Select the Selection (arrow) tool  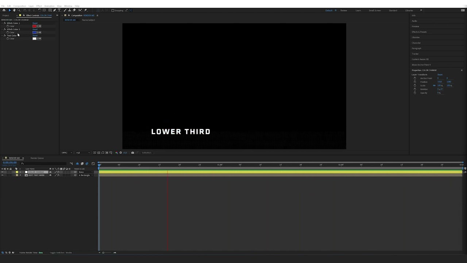9,10
